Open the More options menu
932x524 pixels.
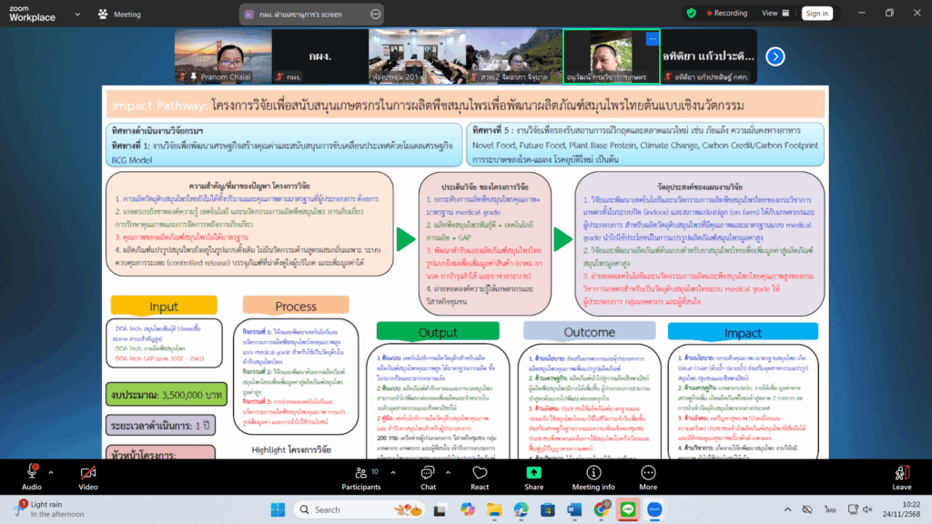coord(648,475)
